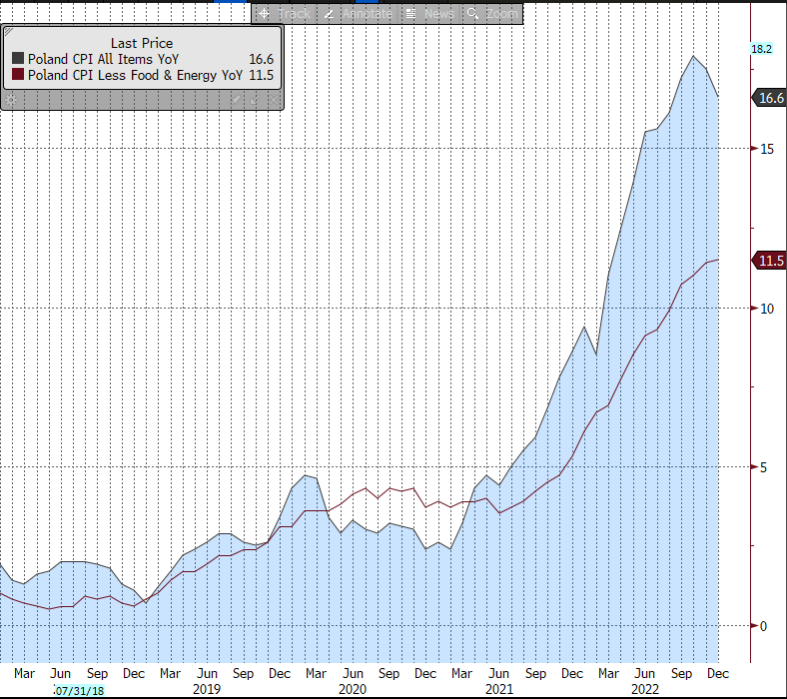Click the dark gray All Items swatch
The width and height of the screenshot is (787, 699).
point(18,58)
